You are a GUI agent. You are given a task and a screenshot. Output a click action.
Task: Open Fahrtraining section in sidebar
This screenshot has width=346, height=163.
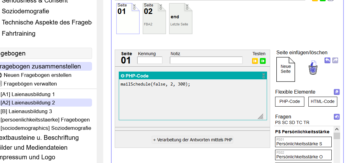[19, 33]
